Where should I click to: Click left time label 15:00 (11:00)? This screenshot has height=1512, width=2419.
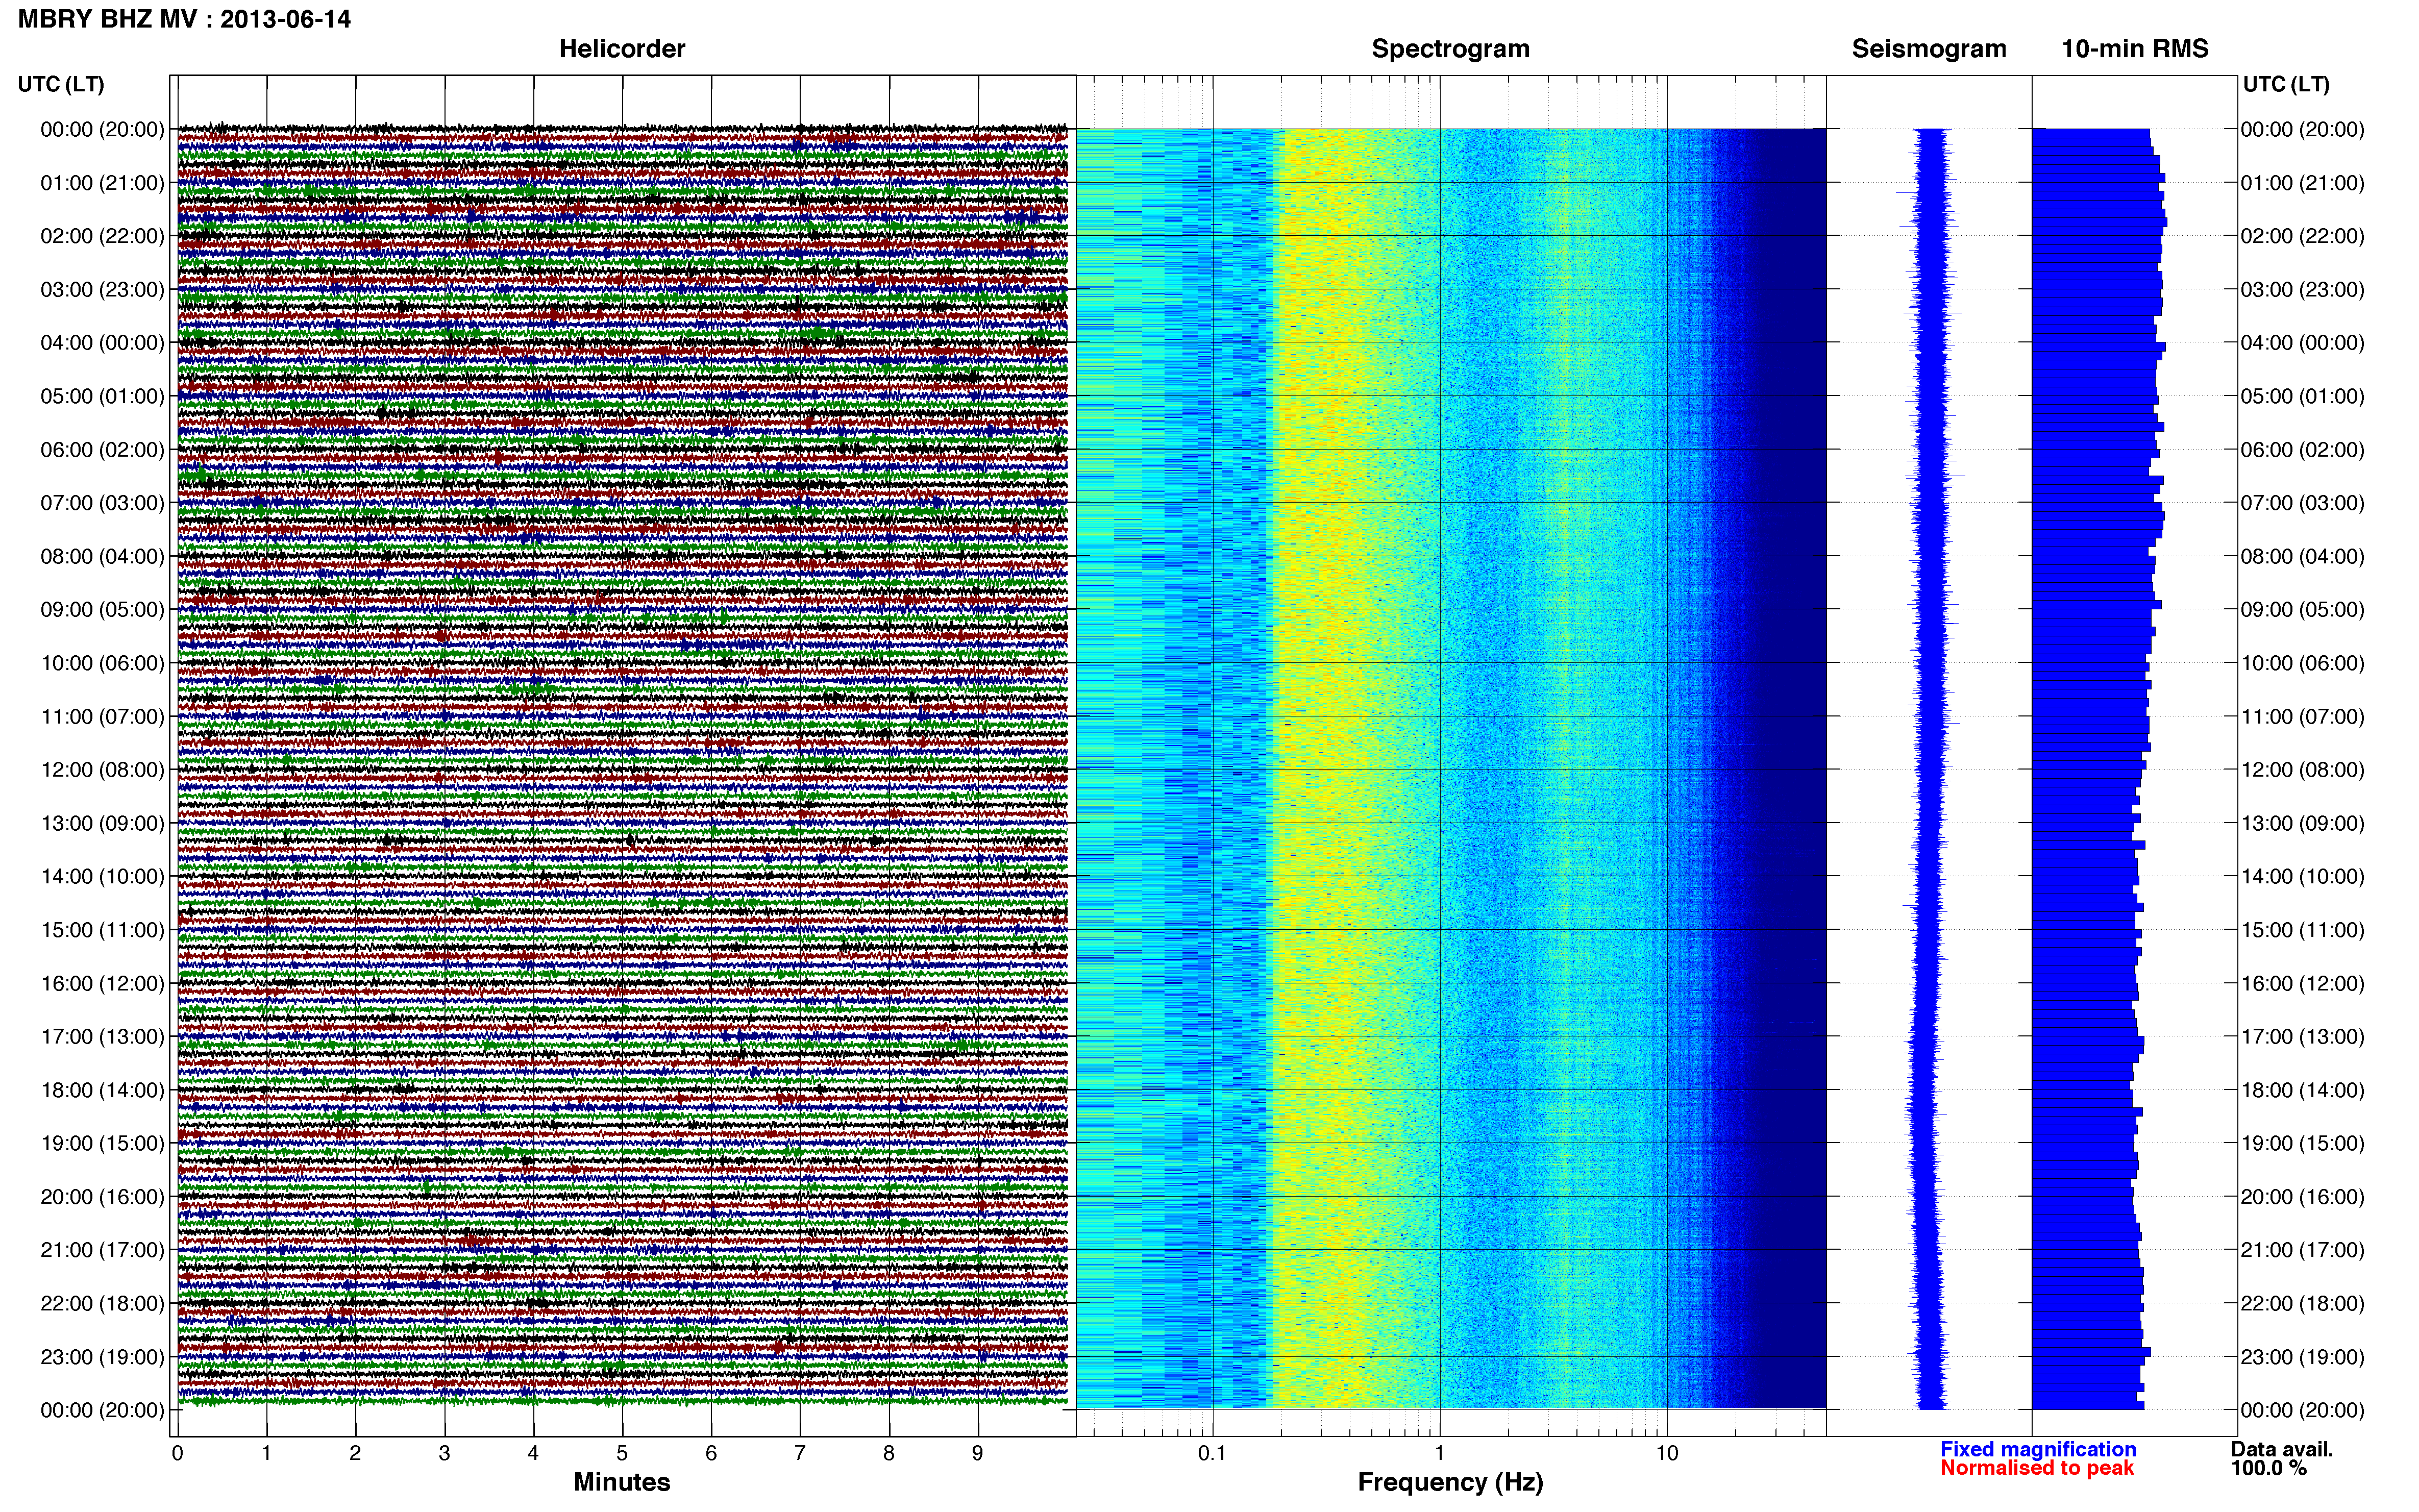pos(102,930)
